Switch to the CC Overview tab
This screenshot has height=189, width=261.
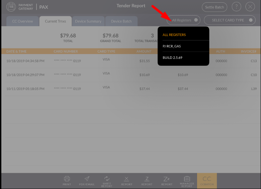click(x=23, y=21)
